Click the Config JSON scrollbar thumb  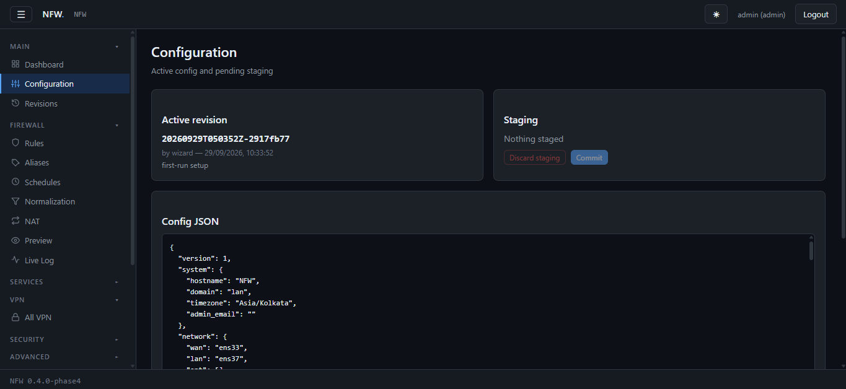pos(811,251)
